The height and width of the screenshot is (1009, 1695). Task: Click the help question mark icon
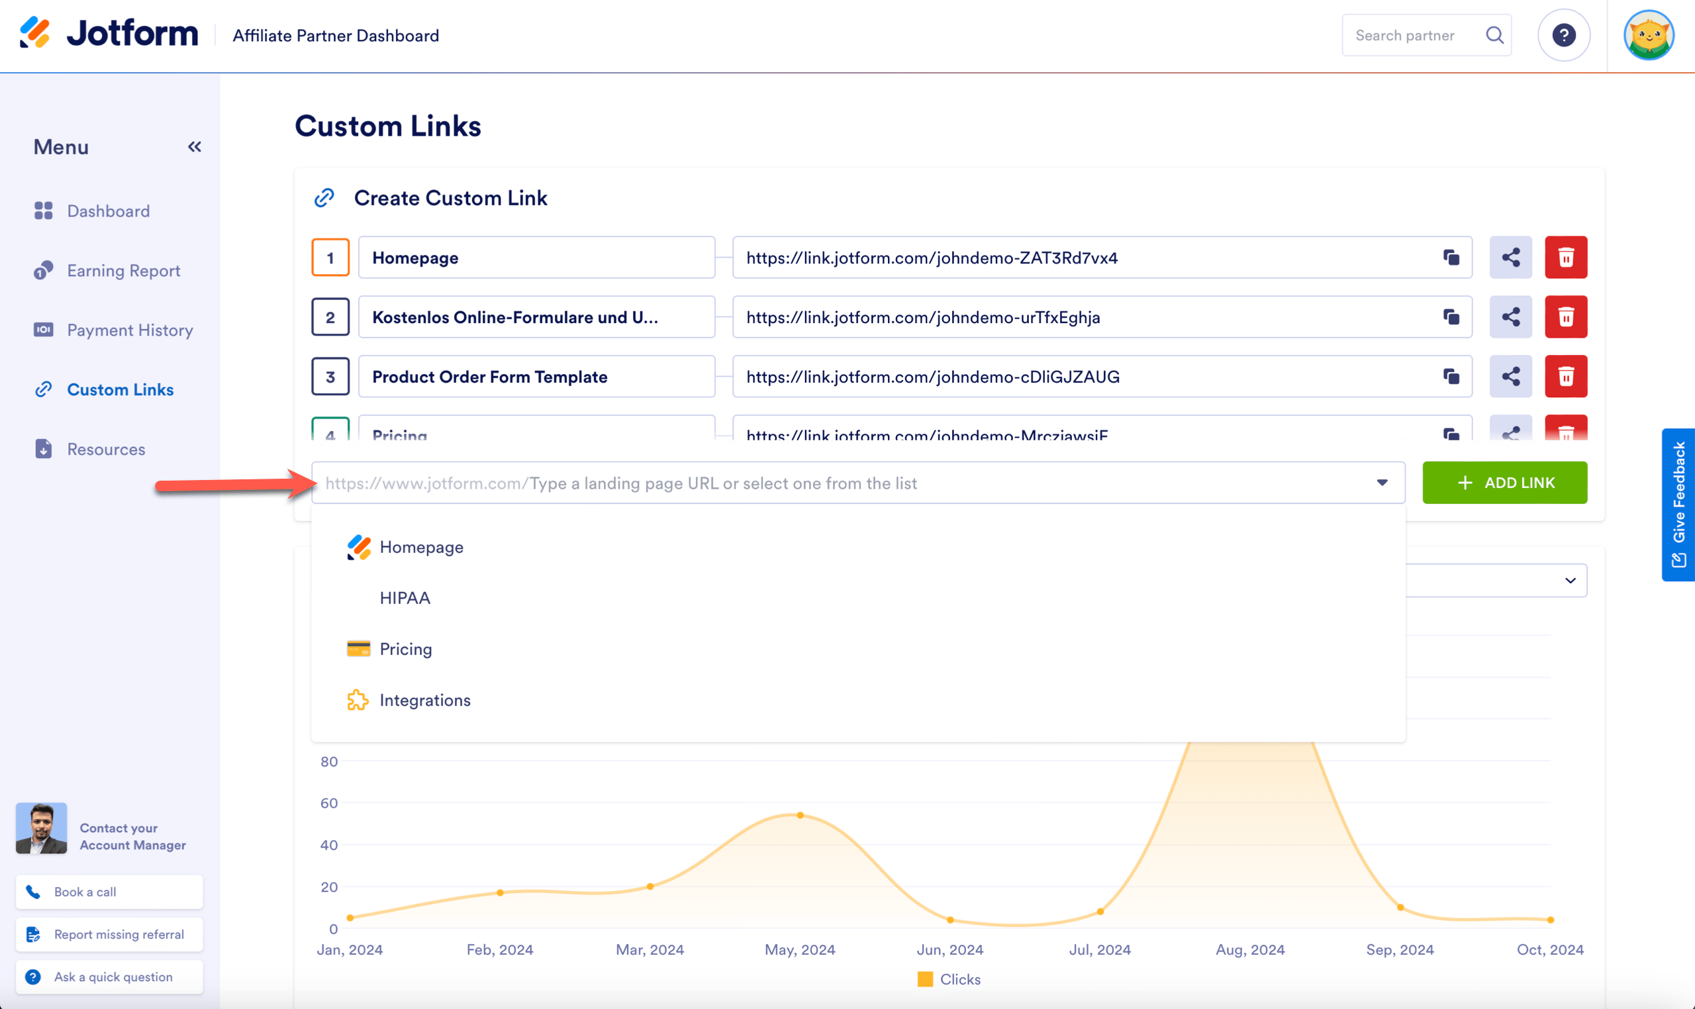point(1563,35)
